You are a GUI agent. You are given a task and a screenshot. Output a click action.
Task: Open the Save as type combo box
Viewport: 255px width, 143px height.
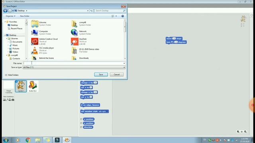pyautogui.click(x=74, y=67)
